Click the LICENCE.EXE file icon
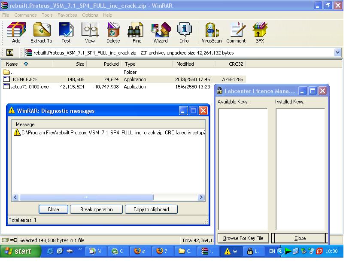This screenshot has width=352, height=264. pyautogui.click(x=6, y=79)
